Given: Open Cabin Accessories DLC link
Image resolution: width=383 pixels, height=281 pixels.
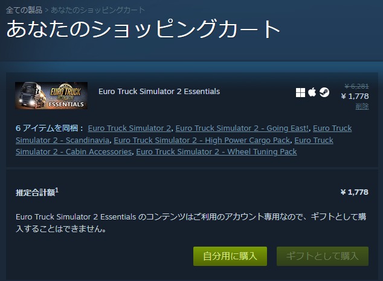Looking at the screenshot, I should pos(74,151).
